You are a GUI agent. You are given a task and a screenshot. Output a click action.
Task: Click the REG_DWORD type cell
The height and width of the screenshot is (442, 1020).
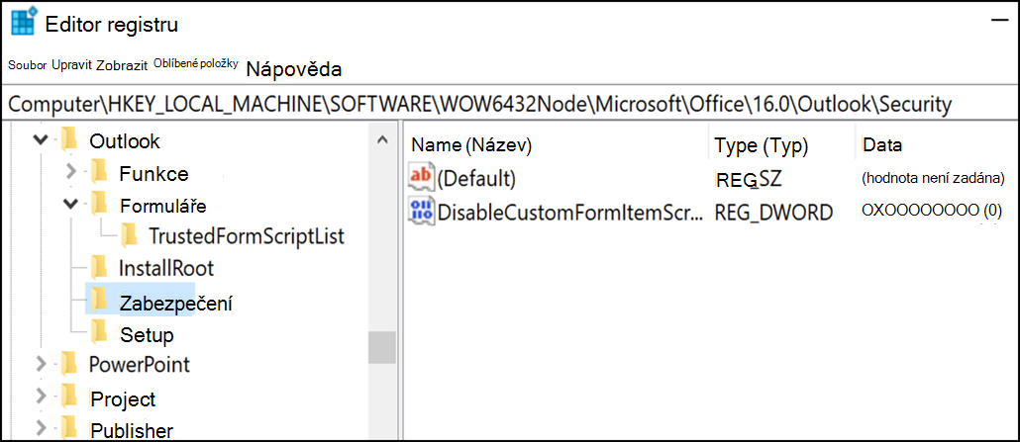773,212
